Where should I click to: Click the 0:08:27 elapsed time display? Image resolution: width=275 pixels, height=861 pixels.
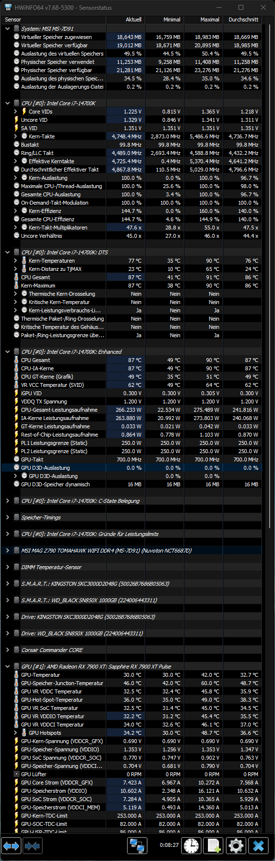169,845
